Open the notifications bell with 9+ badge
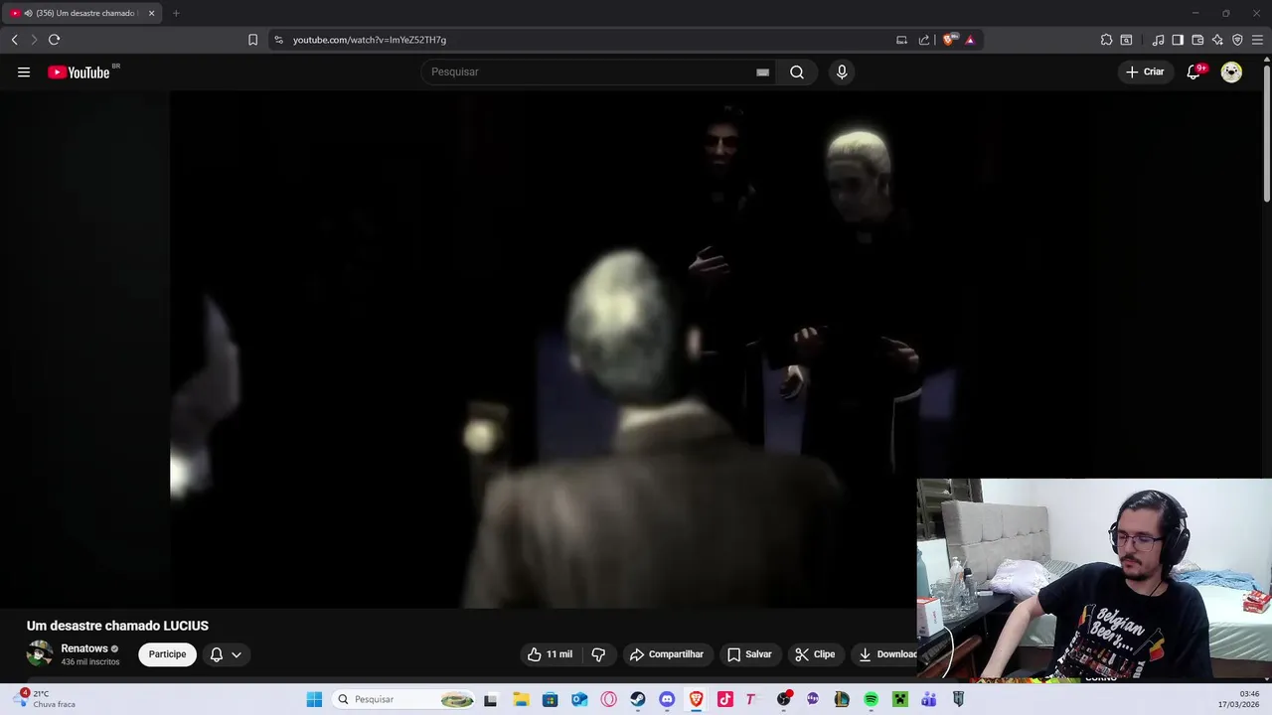Screen dimensions: 1272x715 tap(1194, 71)
